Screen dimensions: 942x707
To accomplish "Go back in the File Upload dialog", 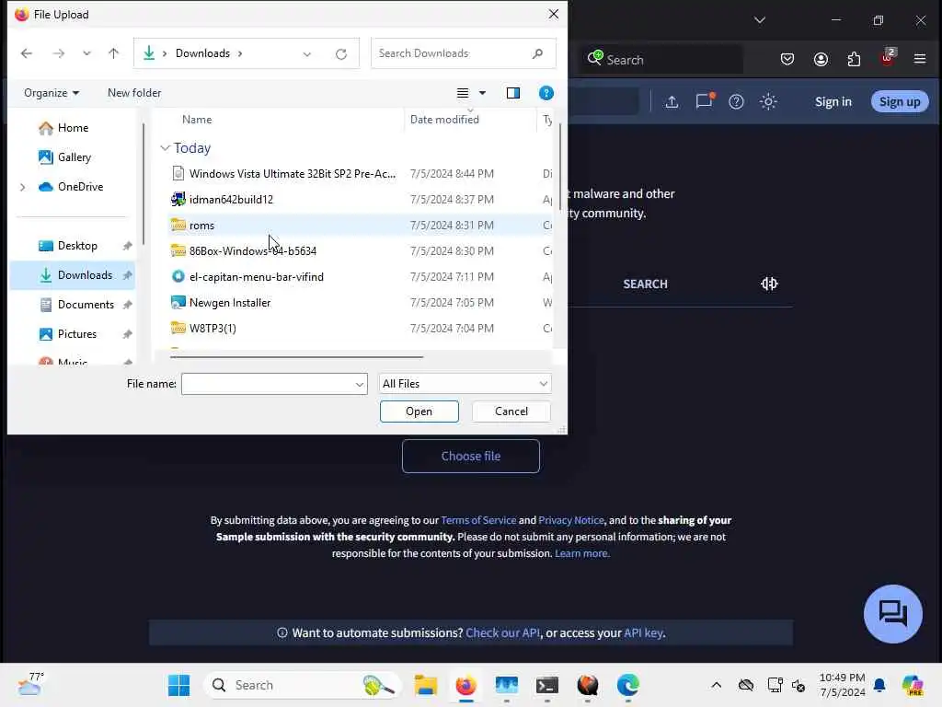I will tap(27, 53).
